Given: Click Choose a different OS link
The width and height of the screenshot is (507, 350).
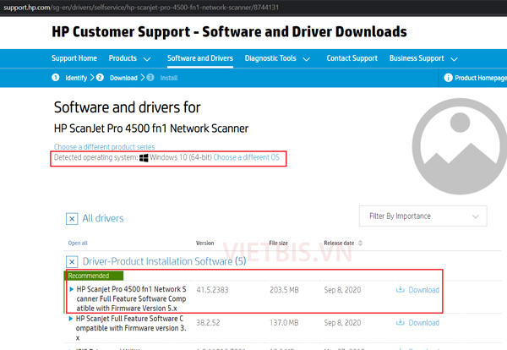Looking at the screenshot, I should coord(246,157).
